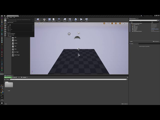Toggle visibility of Sky Sphere in the outliner

130,29
